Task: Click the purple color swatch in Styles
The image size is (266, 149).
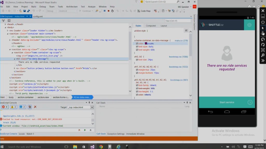Action: pyautogui.click(x=146, y=44)
